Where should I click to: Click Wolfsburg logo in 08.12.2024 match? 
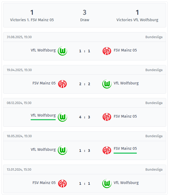click(x=62, y=117)
